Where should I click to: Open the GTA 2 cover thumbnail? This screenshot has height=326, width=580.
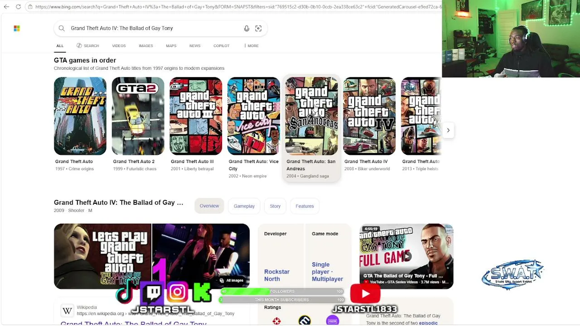click(x=138, y=116)
